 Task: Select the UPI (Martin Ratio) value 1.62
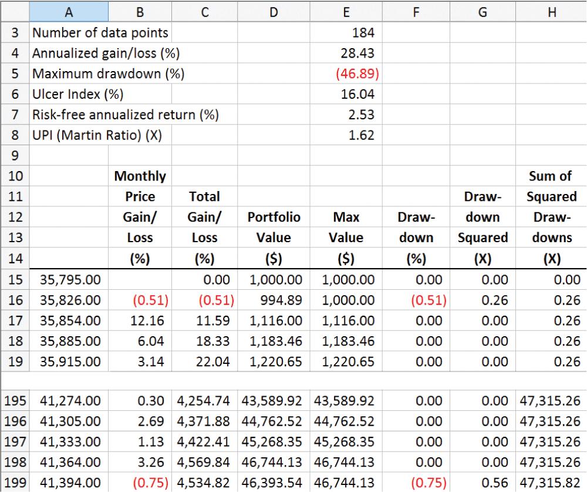pos(346,135)
